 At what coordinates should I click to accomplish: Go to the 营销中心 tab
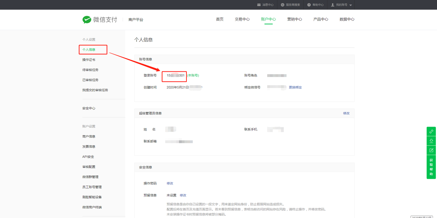point(294,19)
